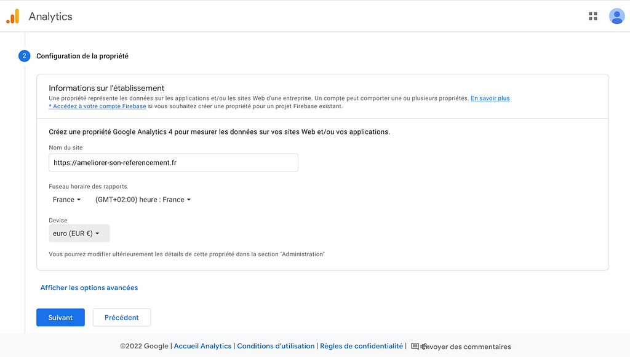Open Conditions d'utilisation link
Image resolution: width=630 pixels, height=357 pixels.
[x=276, y=346]
